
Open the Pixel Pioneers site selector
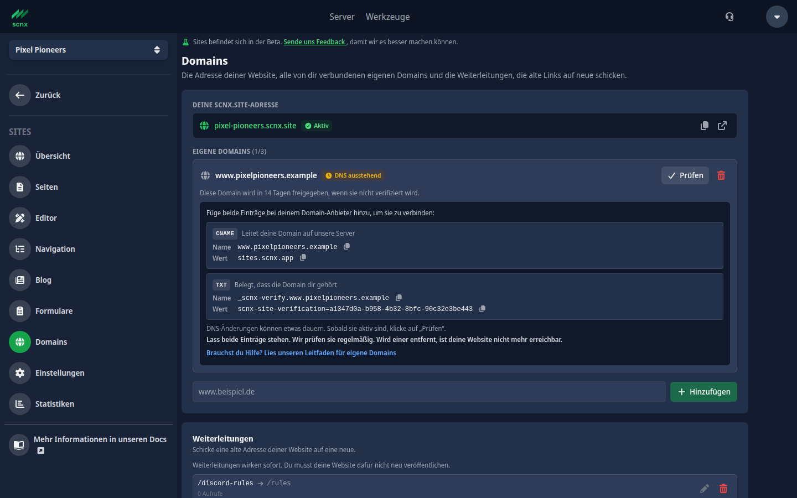pyautogui.click(x=89, y=50)
